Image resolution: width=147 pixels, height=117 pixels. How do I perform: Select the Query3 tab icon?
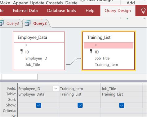(x=2, y=23)
